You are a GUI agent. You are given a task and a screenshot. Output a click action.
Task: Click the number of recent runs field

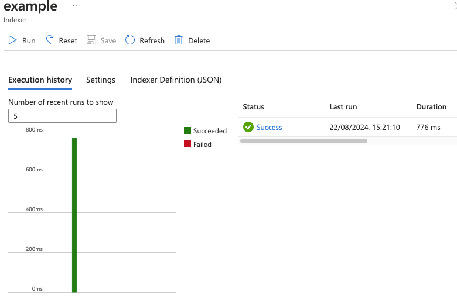pos(62,116)
